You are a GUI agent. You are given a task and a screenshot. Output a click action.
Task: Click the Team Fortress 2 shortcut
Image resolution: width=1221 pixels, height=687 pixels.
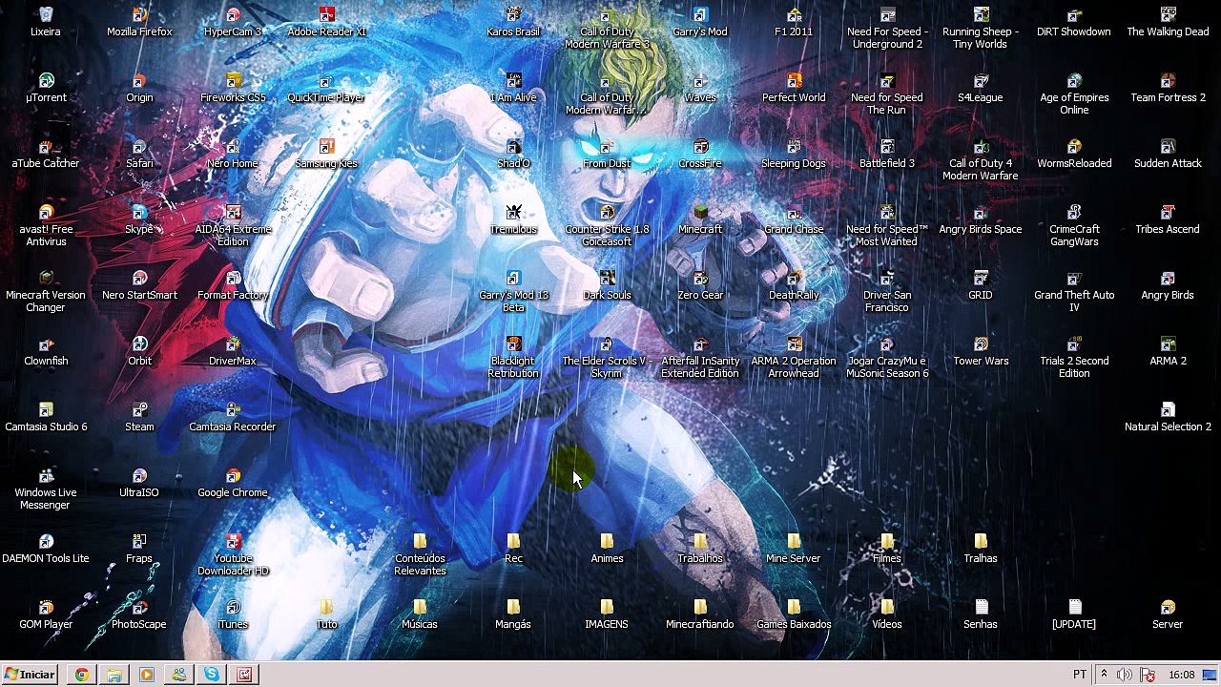[1168, 88]
